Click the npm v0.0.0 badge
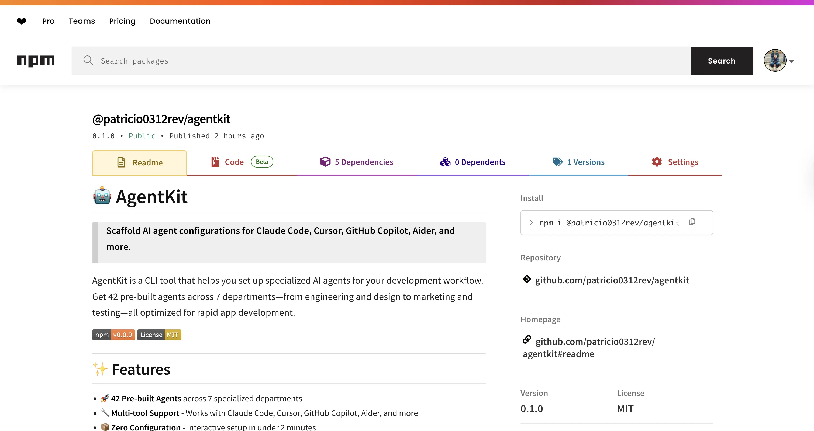814x431 pixels. coord(114,335)
